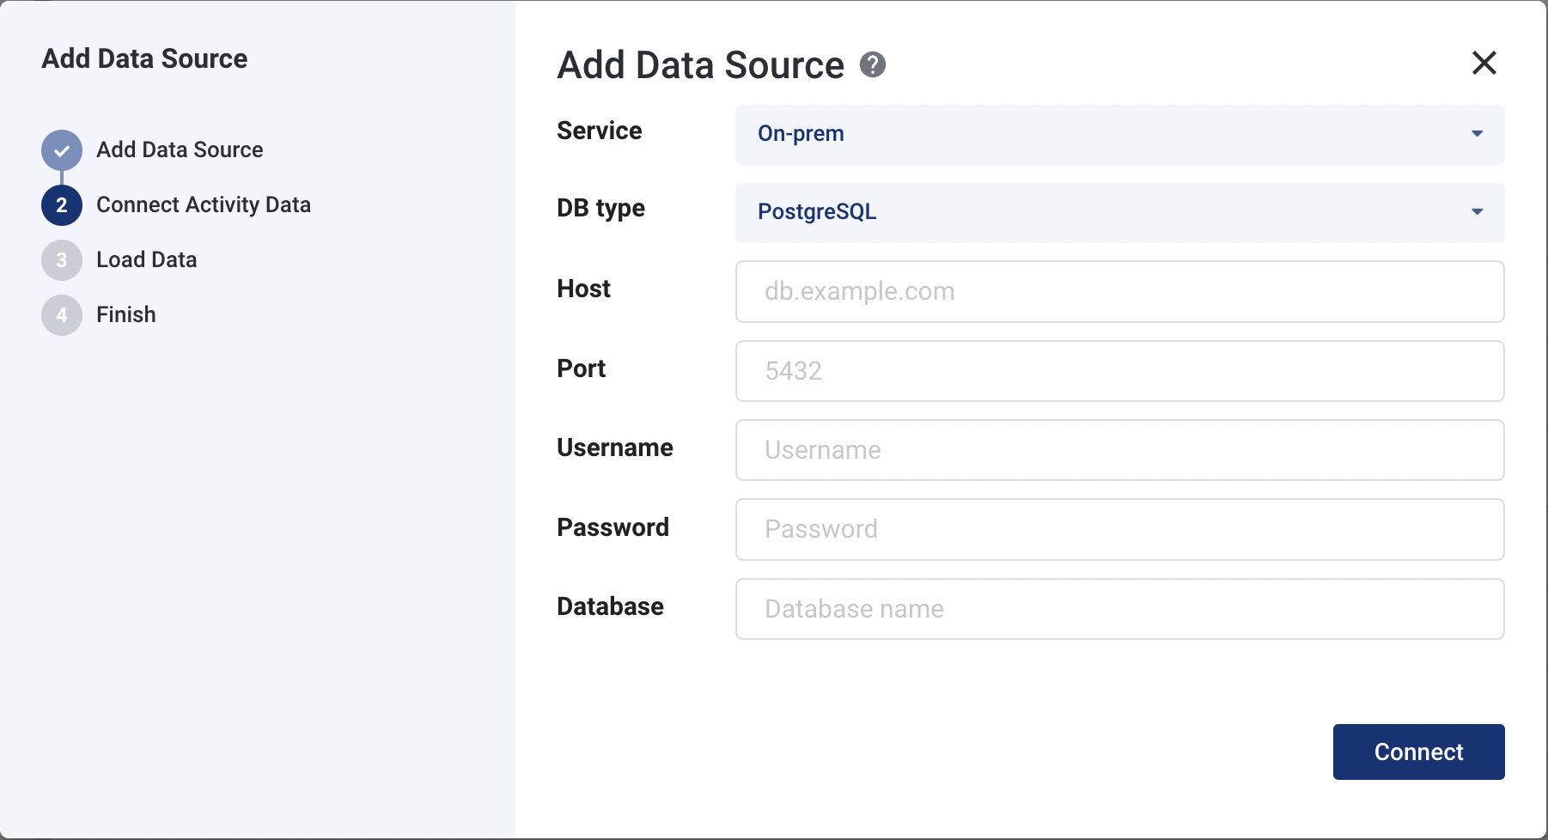
Task: Click the help question mark icon
Action: 872,65
